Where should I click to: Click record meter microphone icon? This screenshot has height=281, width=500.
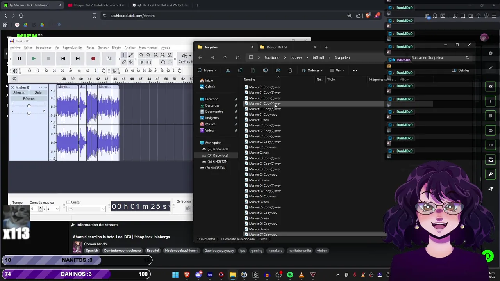[114, 71]
